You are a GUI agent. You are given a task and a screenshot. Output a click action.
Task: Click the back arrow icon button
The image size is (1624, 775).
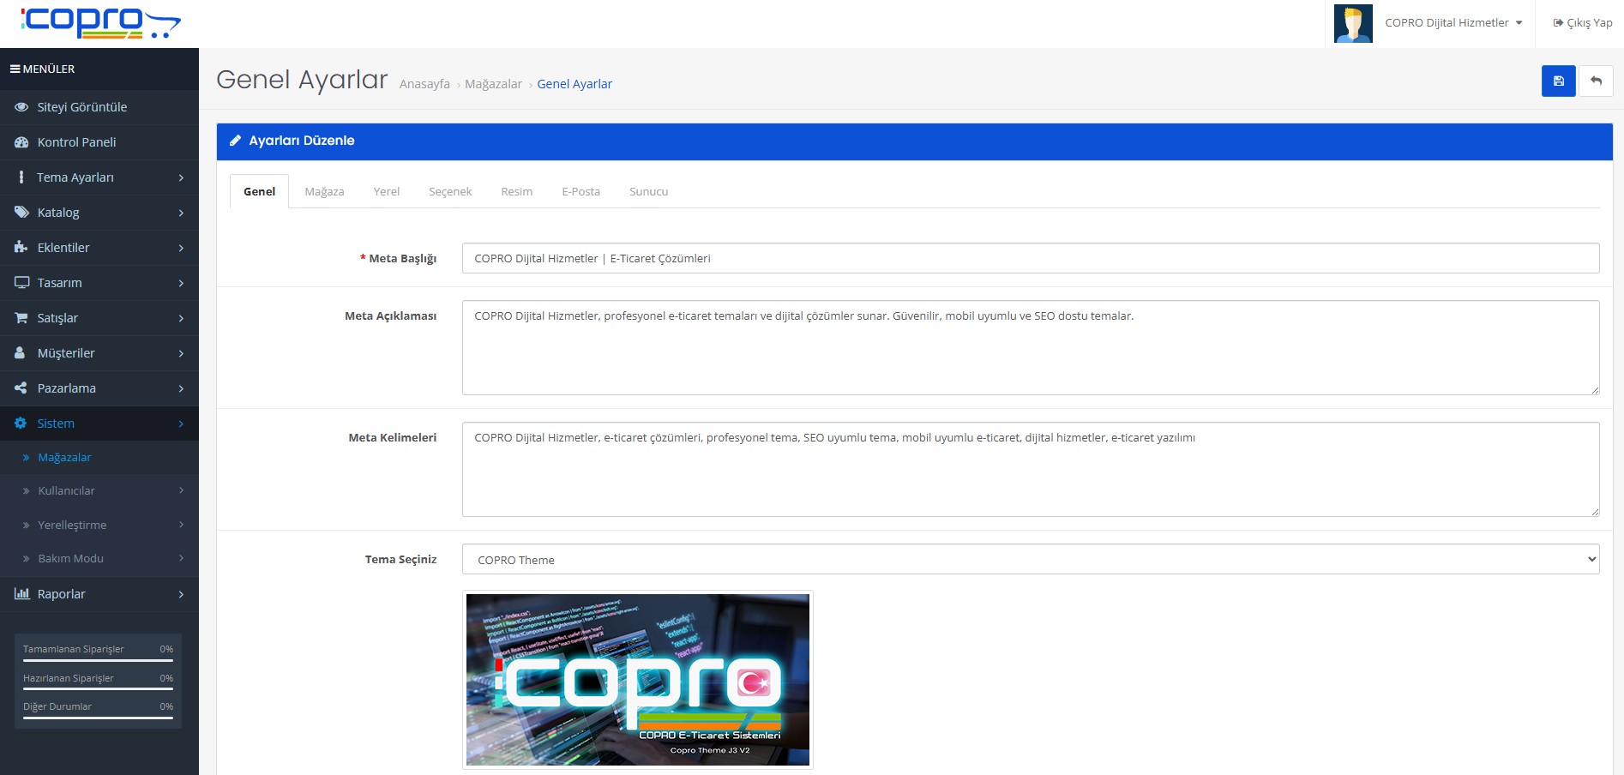pyautogui.click(x=1596, y=81)
